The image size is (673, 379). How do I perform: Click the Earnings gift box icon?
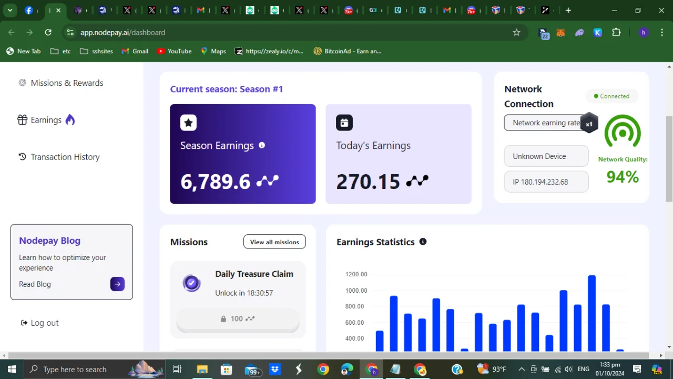(x=22, y=120)
